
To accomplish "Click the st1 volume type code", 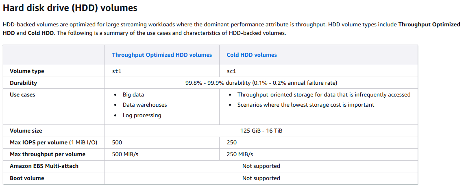I will tap(117, 71).
